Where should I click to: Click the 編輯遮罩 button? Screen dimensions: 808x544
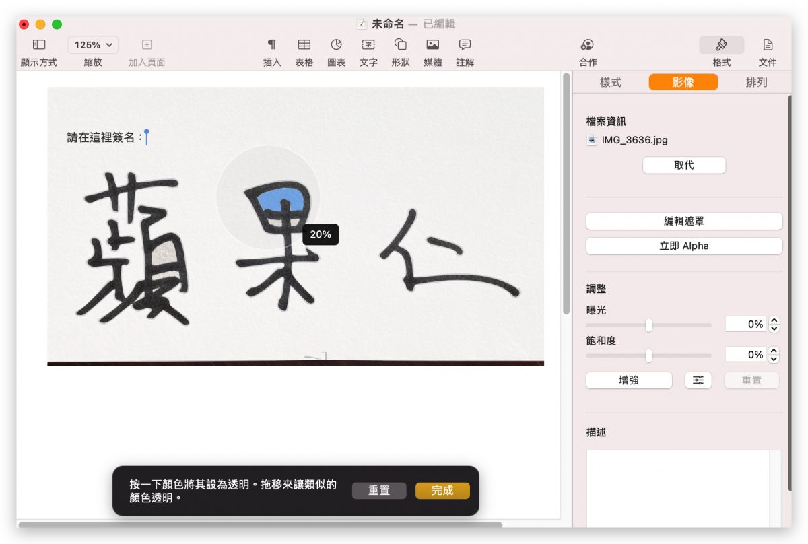pyautogui.click(x=684, y=221)
